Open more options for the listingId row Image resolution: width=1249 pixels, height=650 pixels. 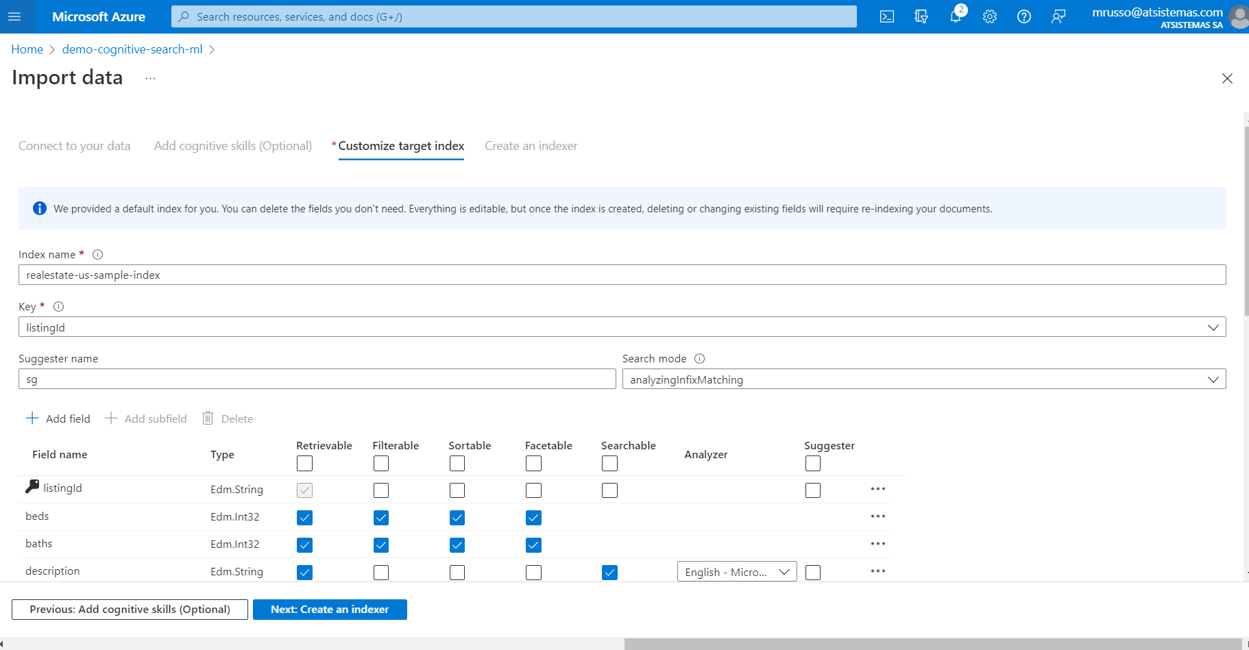[x=878, y=489]
